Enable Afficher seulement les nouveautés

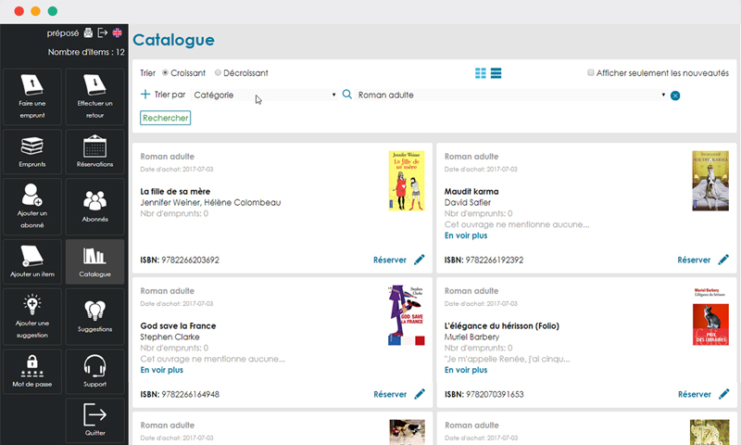(x=591, y=73)
